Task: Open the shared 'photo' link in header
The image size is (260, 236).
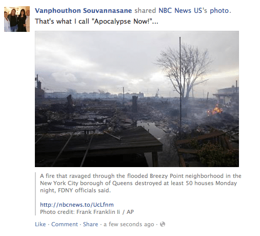Action: pos(219,11)
